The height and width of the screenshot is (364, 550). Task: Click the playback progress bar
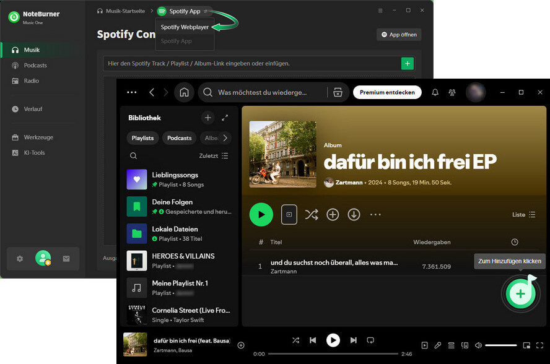(333, 354)
